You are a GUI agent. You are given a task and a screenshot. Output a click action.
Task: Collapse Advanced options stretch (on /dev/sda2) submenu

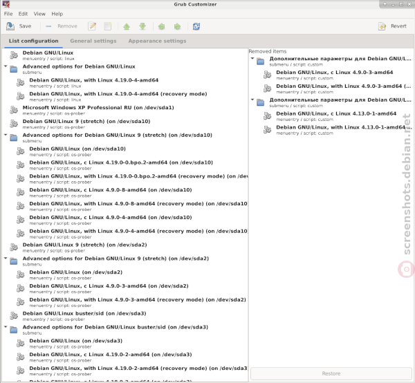(x=6, y=258)
